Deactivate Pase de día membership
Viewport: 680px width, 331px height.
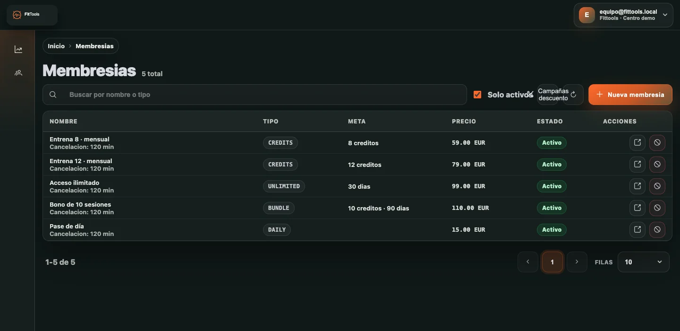pos(657,230)
